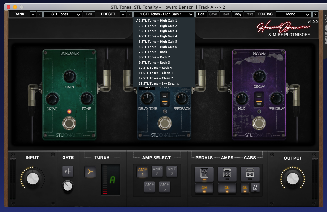The width and height of the screenshot is (327, 212).
Task: Click the Screamer TONE knob
Action: pos(86,99)
